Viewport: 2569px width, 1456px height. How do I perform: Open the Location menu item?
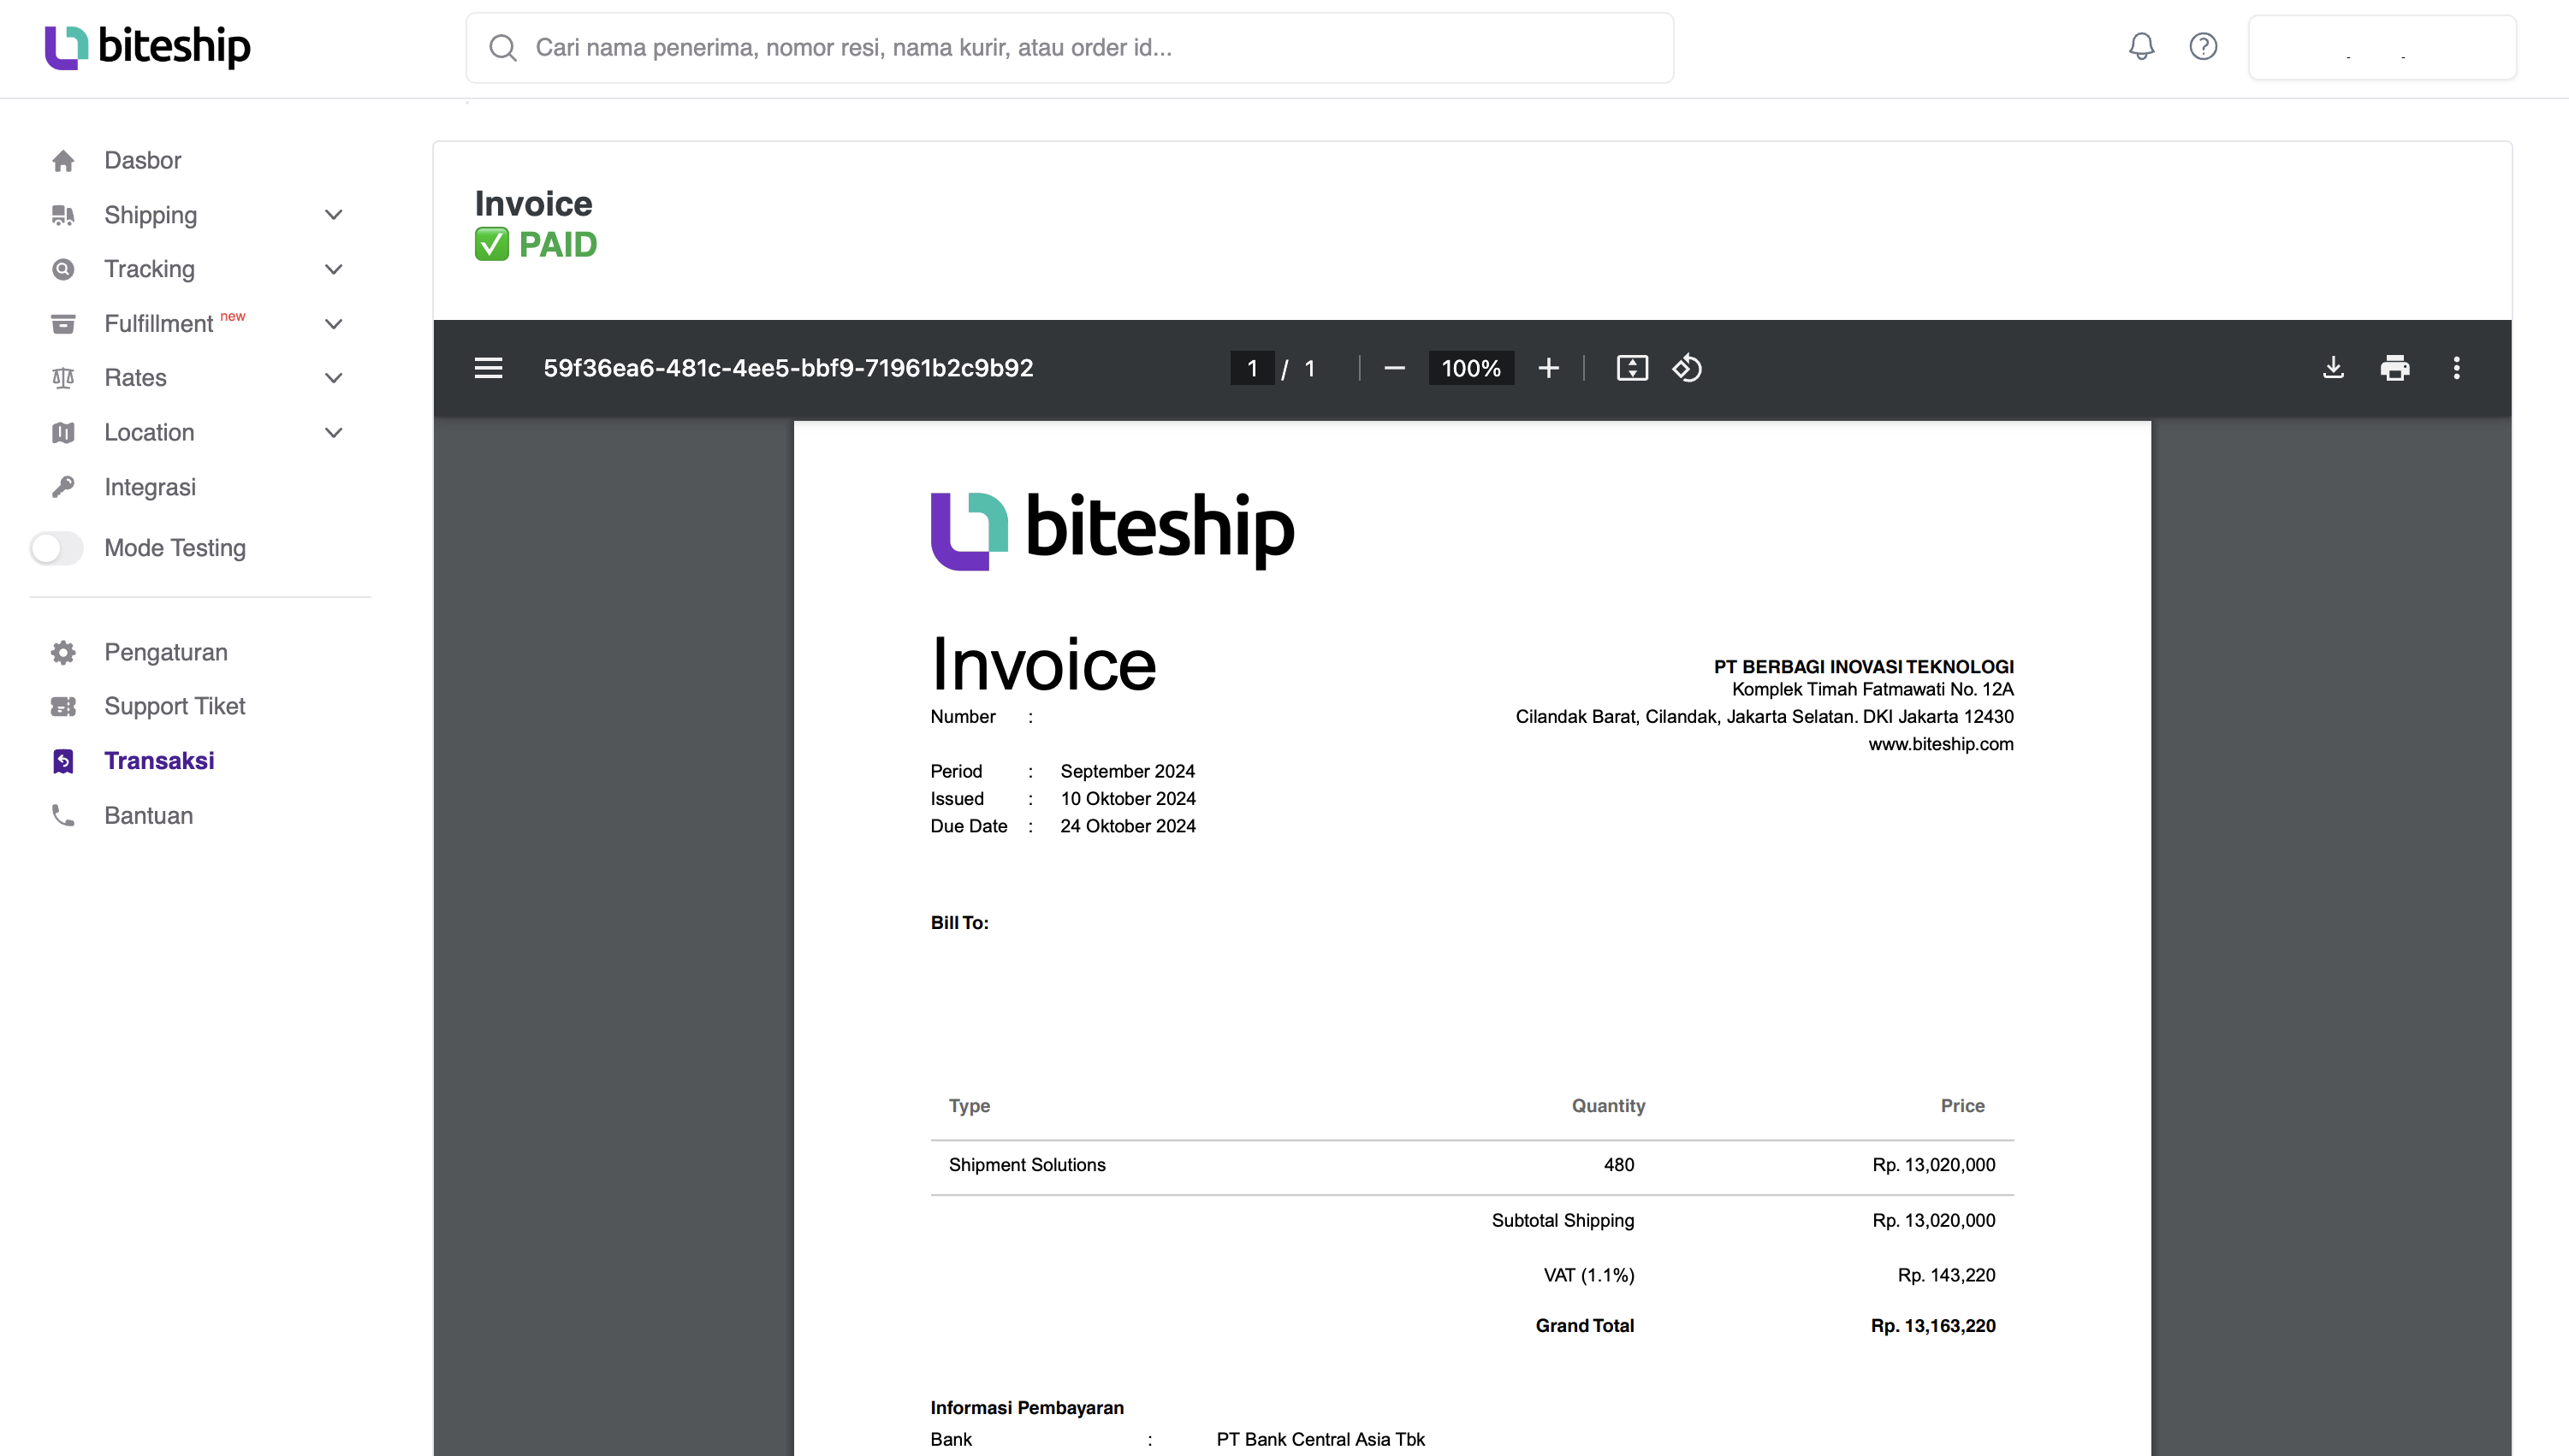[150, 433]
